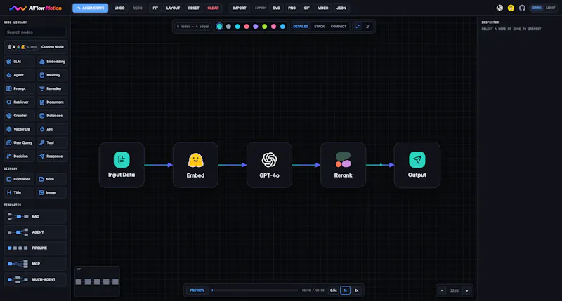Start the animation Preview
Screen dimensions: 562x301
pos(197,290)
